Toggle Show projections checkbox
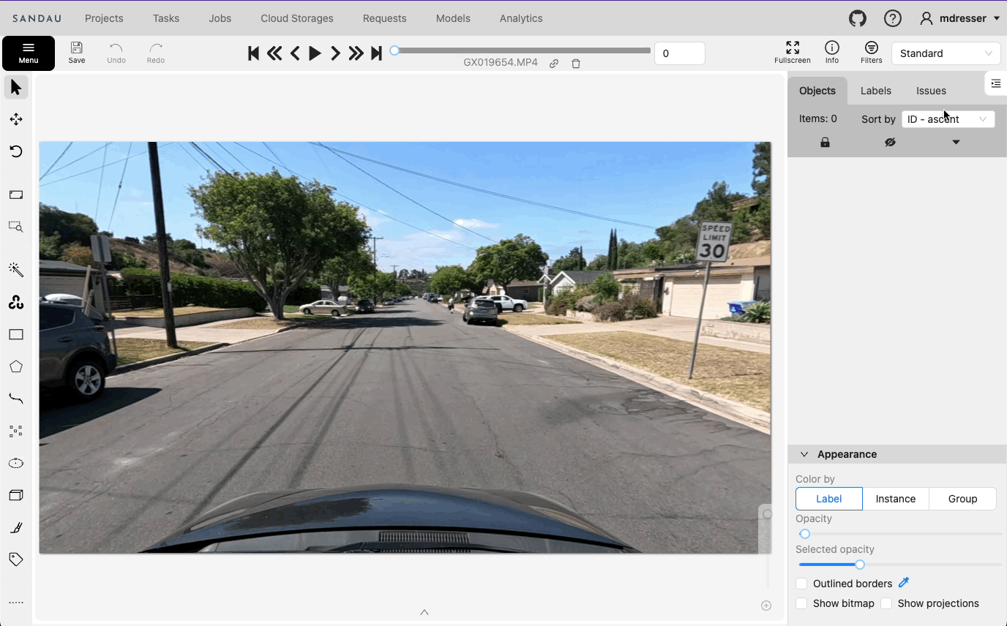1007x626 pixels. click(886, 603)
